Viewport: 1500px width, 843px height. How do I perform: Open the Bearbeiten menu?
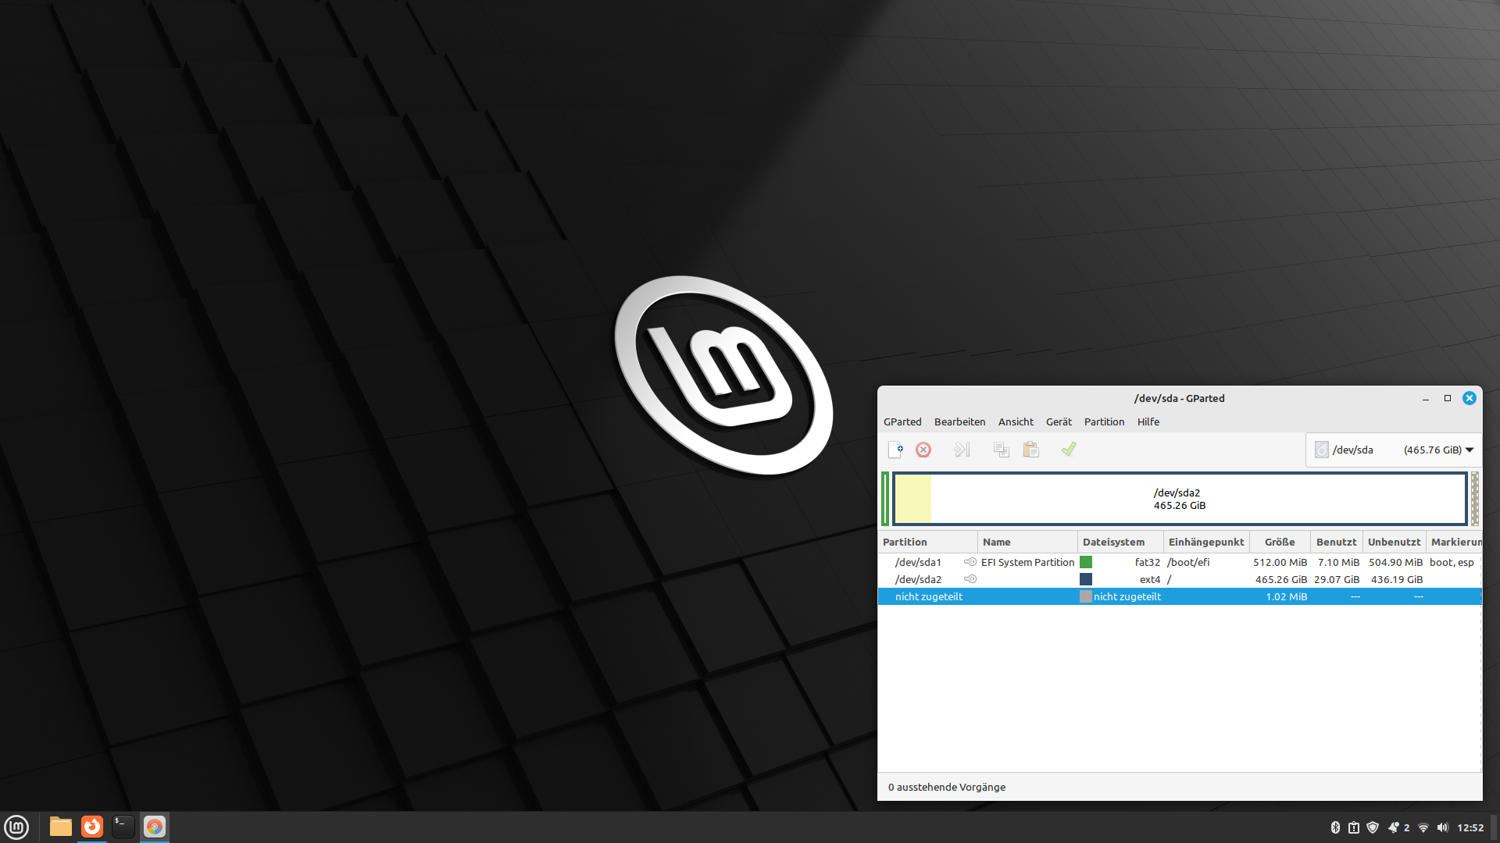click(959, 421)
